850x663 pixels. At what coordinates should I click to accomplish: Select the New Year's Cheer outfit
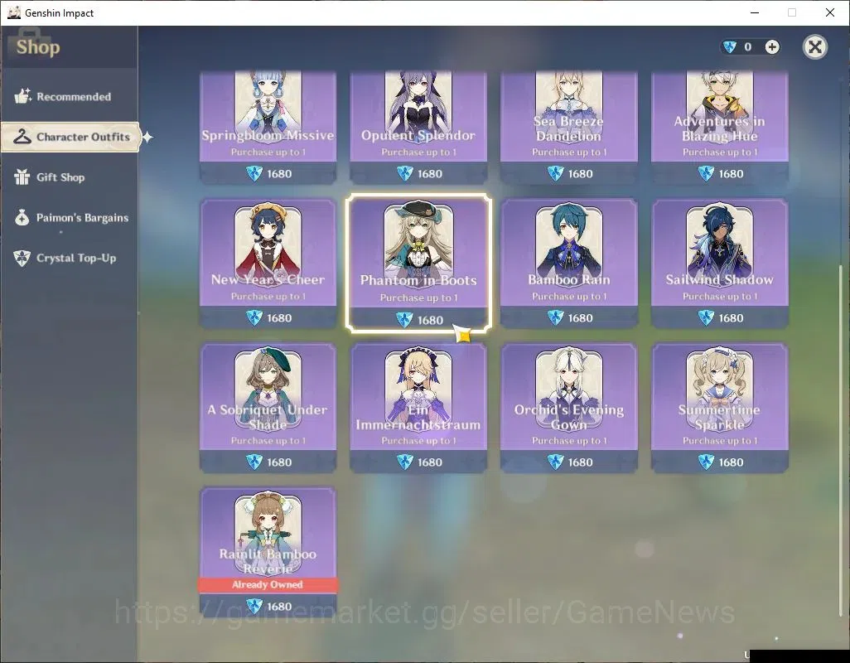(x=268, y=263)
